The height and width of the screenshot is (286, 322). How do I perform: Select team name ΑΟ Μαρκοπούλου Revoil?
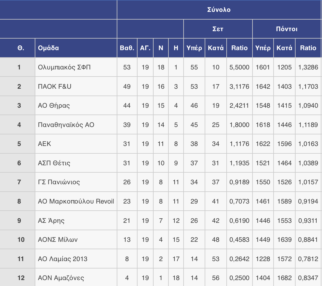(x=76, y=201)
